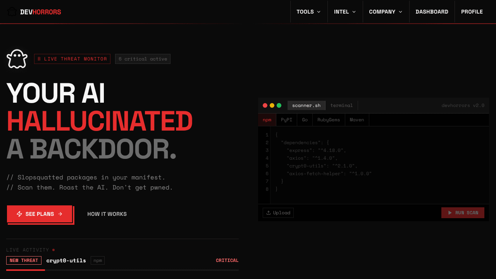The height and width of the screenshot is (279, 496).
Task: Click the live activity red progress bar
Action: [x=26, y=270]
